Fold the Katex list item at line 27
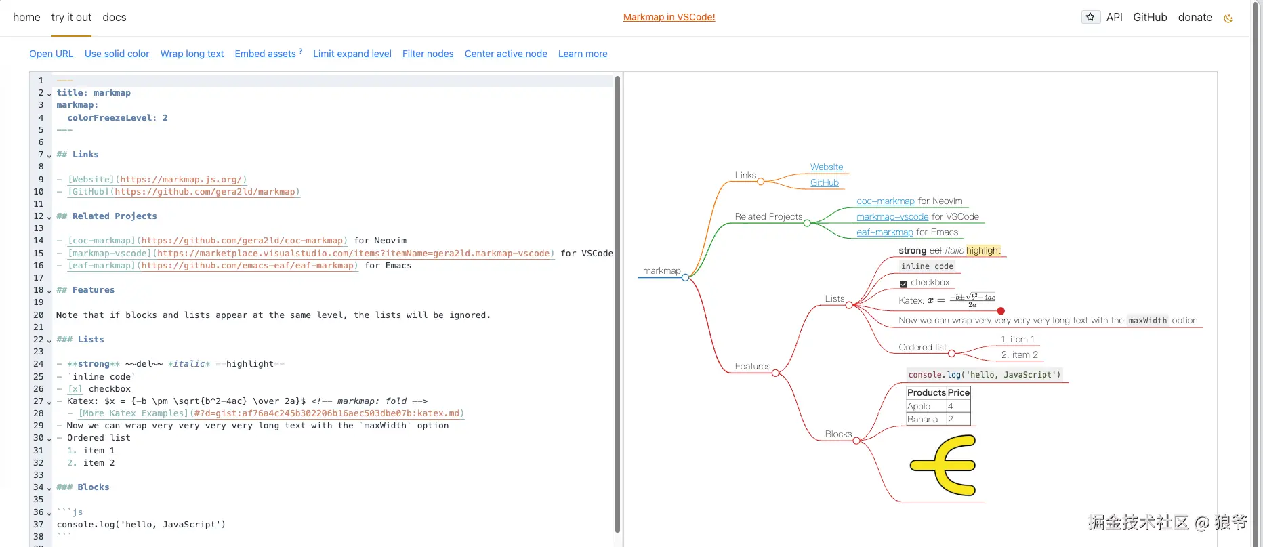 [x=49, y=402]
